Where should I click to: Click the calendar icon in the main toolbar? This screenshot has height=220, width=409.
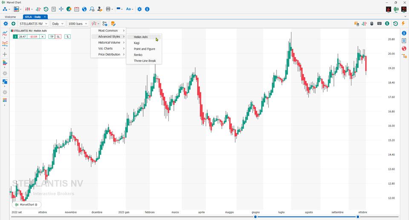[x=77, y=9]
